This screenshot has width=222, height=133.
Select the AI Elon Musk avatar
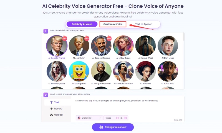[x=168, y=46]
